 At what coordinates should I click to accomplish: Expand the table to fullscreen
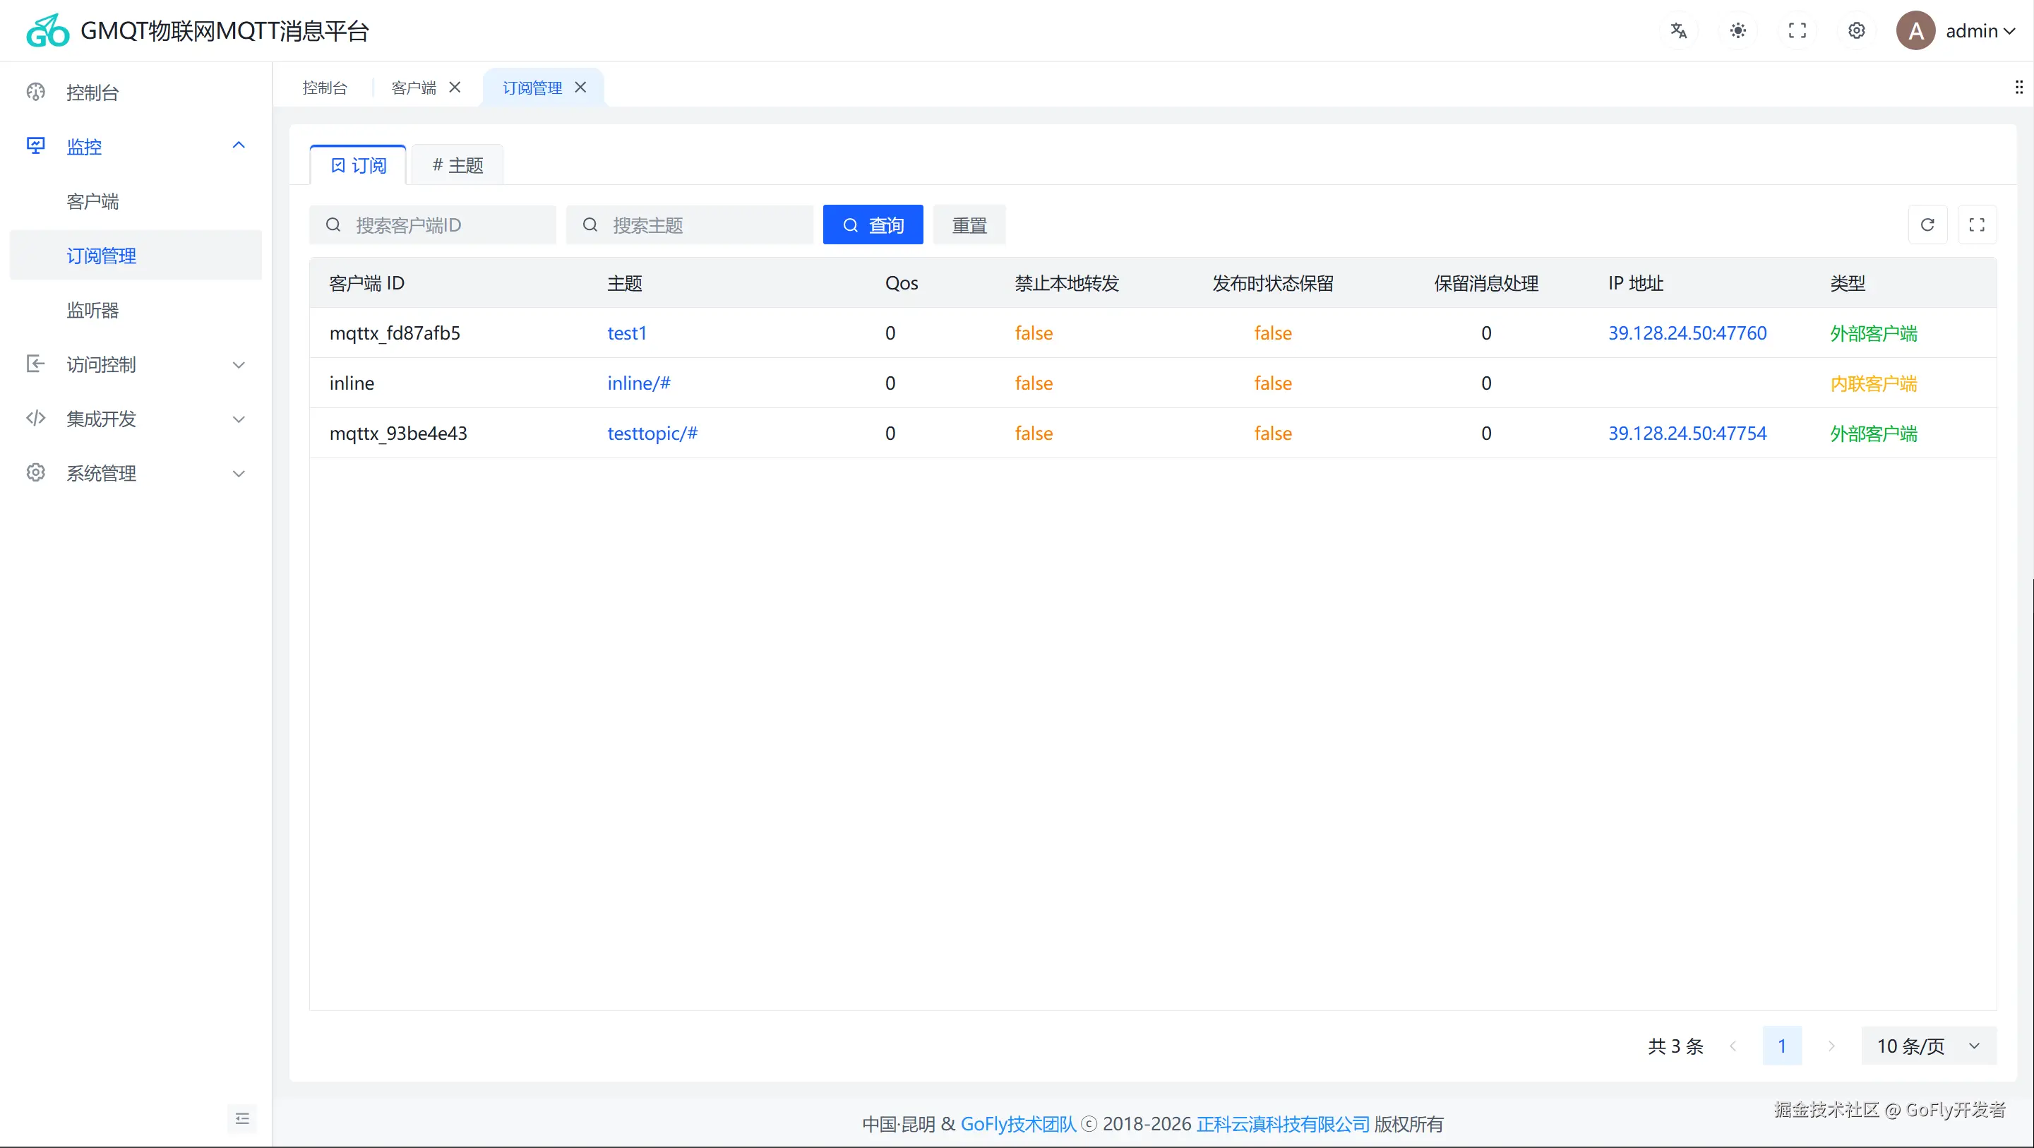(1977, 225)
